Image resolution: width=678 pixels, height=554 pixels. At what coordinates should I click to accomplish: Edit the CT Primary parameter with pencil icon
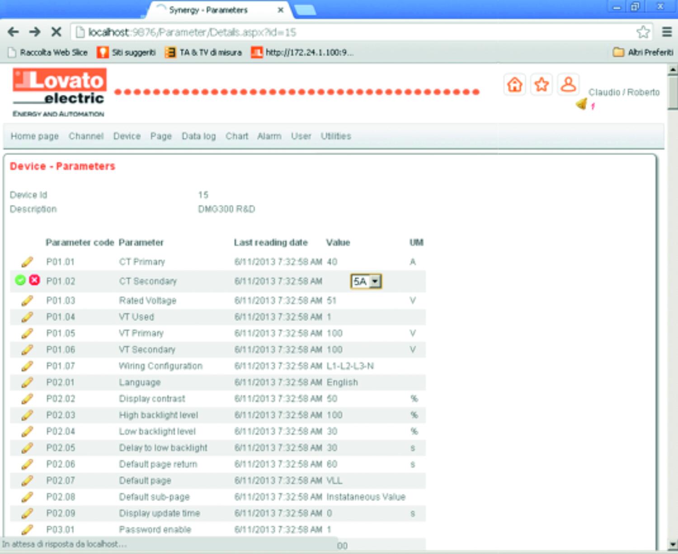click(x=27, y=261)
